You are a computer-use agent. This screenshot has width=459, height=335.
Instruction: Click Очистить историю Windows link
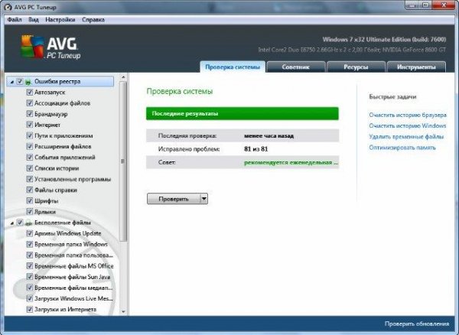pos(407,125)
